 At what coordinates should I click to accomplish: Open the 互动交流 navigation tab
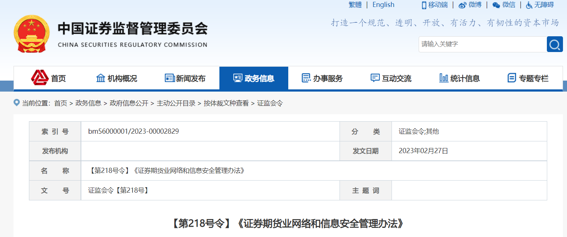tap(391, 78)
